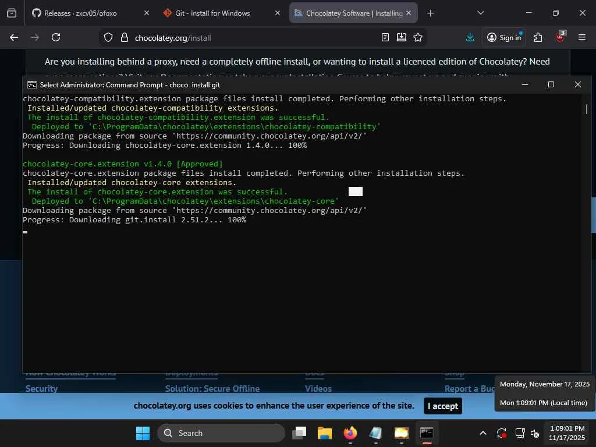Click 'The install of chocolatey-core.extension was successful.' line
The height and width of the screenshot is (447, 596).
tap(157, 192)
